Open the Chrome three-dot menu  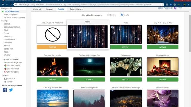tap(188, 4)
